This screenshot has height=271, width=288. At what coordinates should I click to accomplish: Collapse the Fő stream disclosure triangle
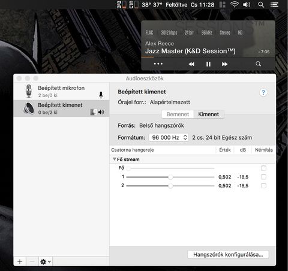click(114, 159)
